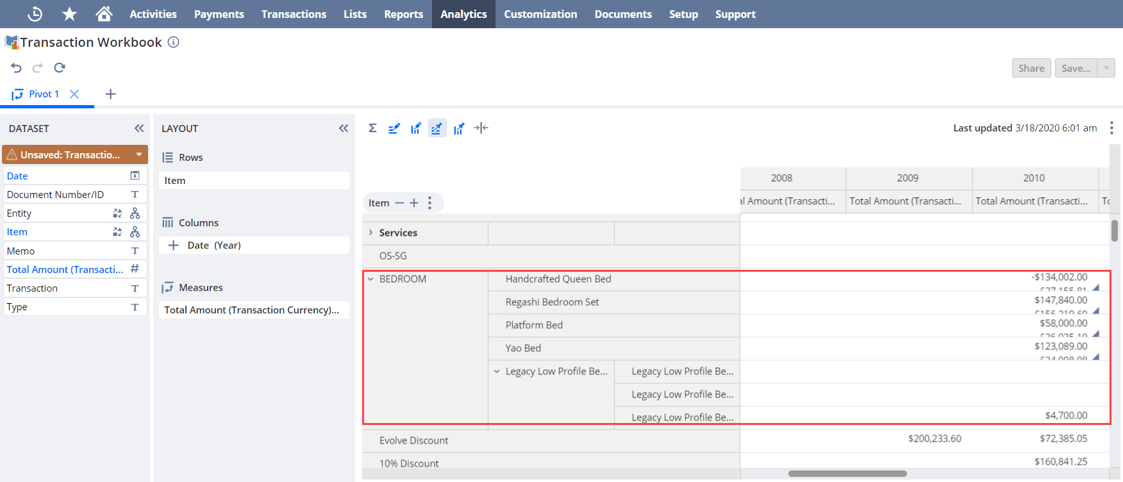Open the shortcuts star icon
The image size is (1123, 482).
tap(69, 13)
